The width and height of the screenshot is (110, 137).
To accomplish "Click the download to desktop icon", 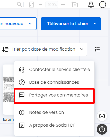I will 102,116.
